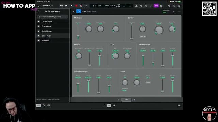218x122 pixels.
Task: Adjust the Volume Envelope Attack slider
Action: (78, 84)
